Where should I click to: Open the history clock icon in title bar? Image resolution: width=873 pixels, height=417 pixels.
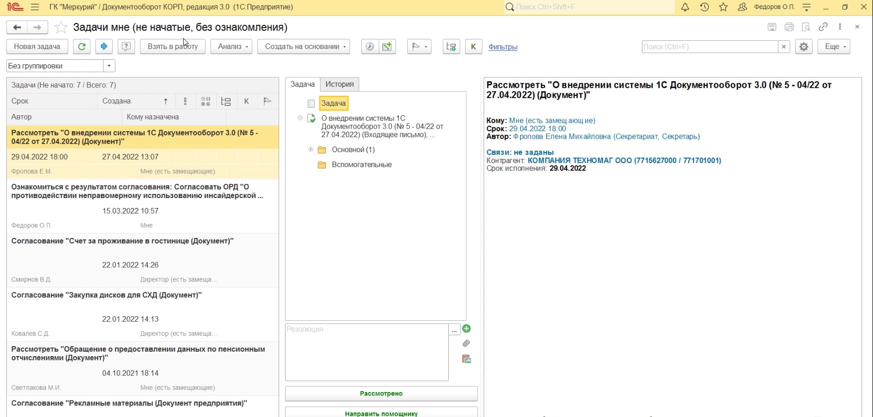(x=704, y=7)
